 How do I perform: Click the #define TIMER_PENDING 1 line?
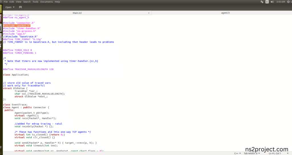click(x=20, y=53)
